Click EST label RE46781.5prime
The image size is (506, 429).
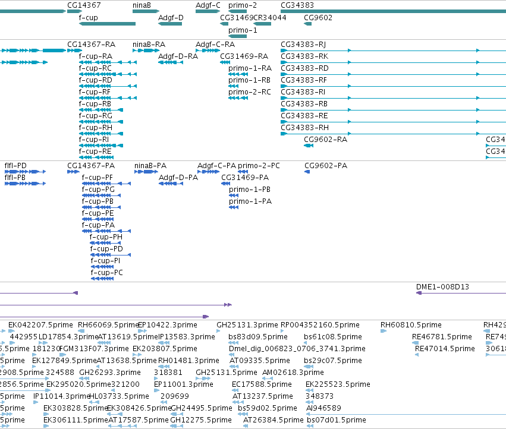tap(442, 337)
